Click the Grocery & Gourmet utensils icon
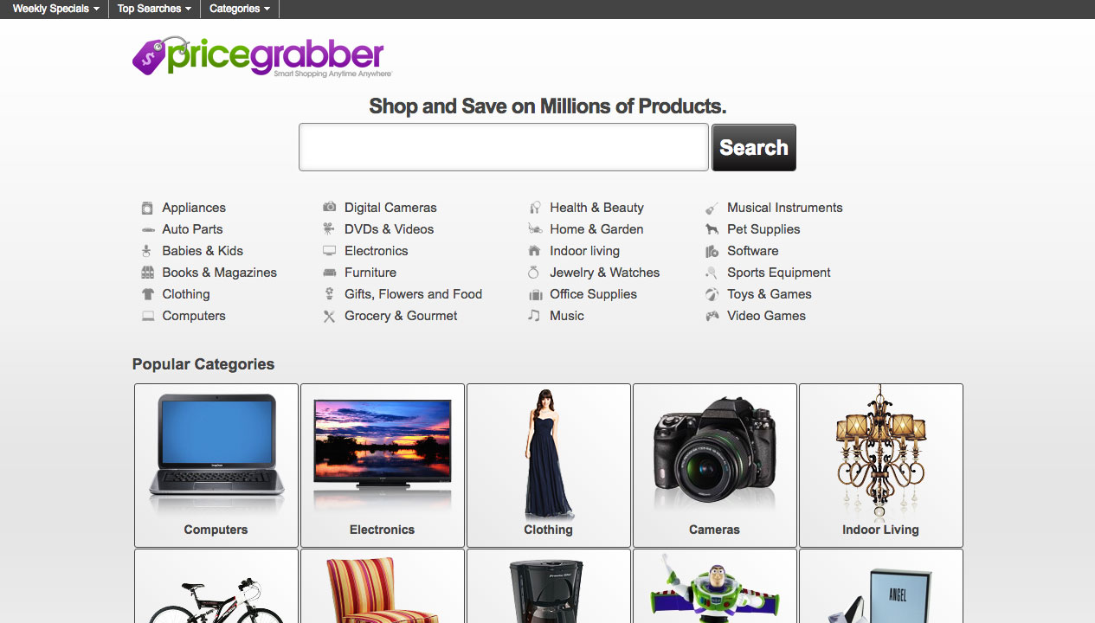 point(329,317)
